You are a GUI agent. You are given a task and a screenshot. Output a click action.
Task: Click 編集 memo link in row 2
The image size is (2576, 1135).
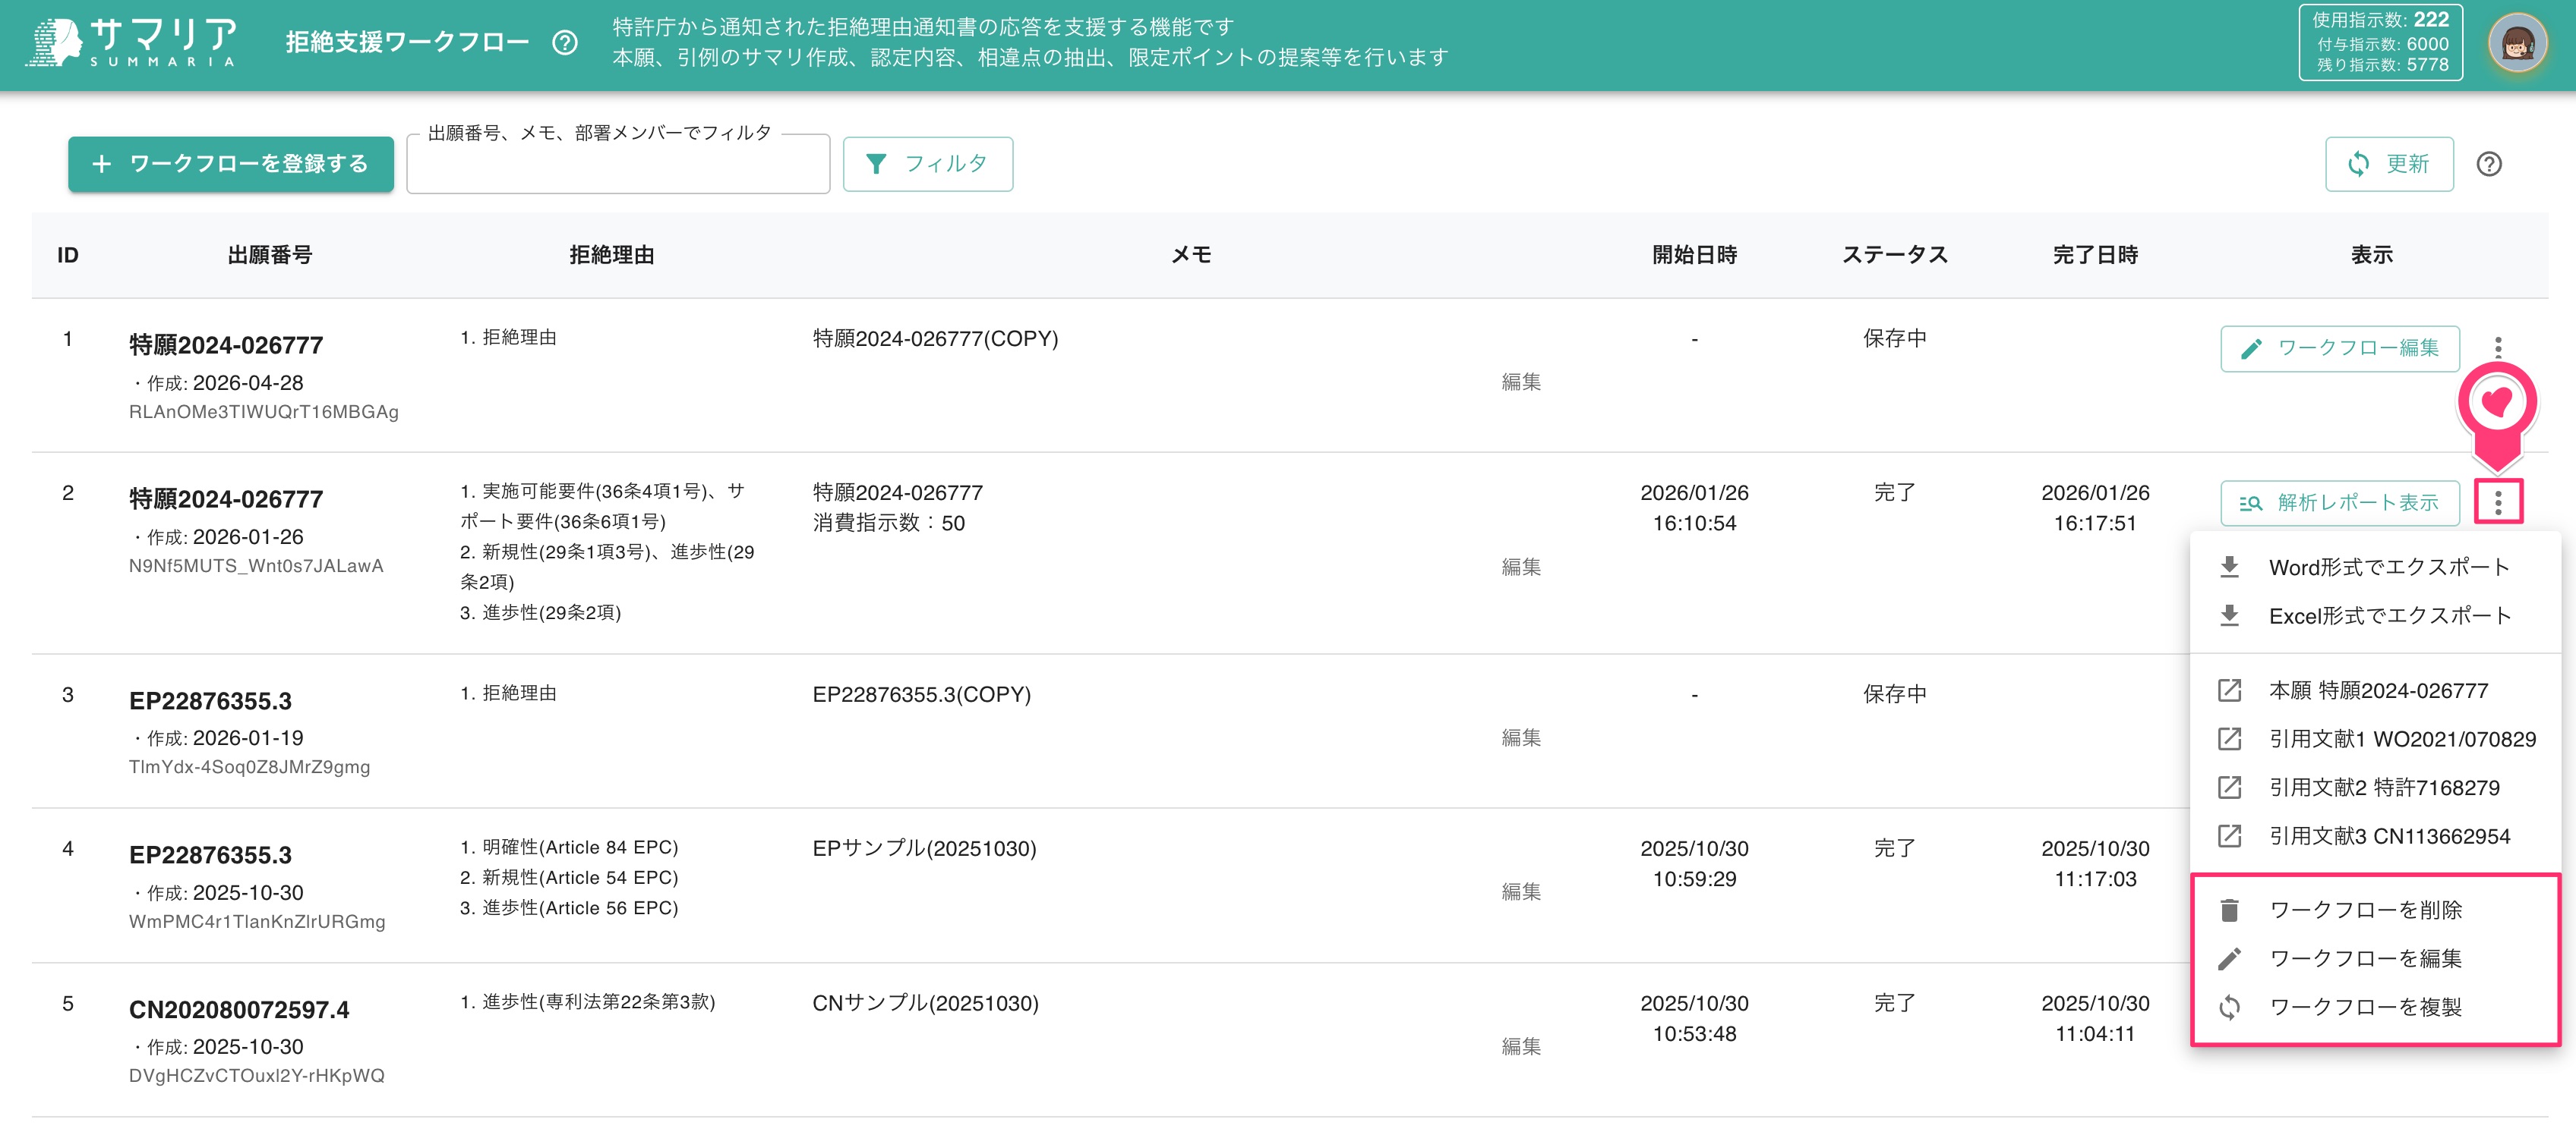tap(1521, 567)
